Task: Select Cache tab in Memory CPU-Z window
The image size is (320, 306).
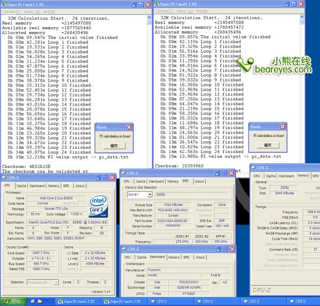Action: pos(271,176)
